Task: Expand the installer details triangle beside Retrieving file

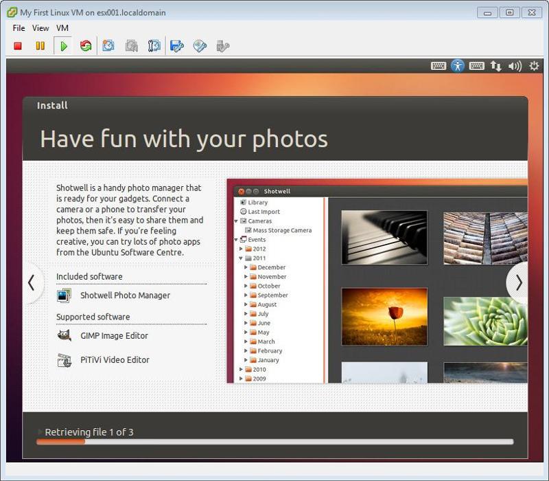Action: (x=40, y=432)
